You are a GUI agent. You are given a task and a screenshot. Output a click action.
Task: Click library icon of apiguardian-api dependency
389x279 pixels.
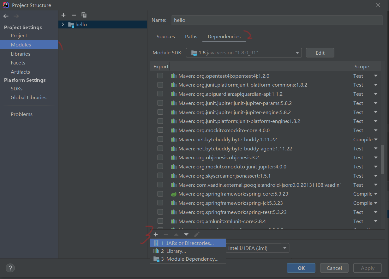tap(174, 94)
